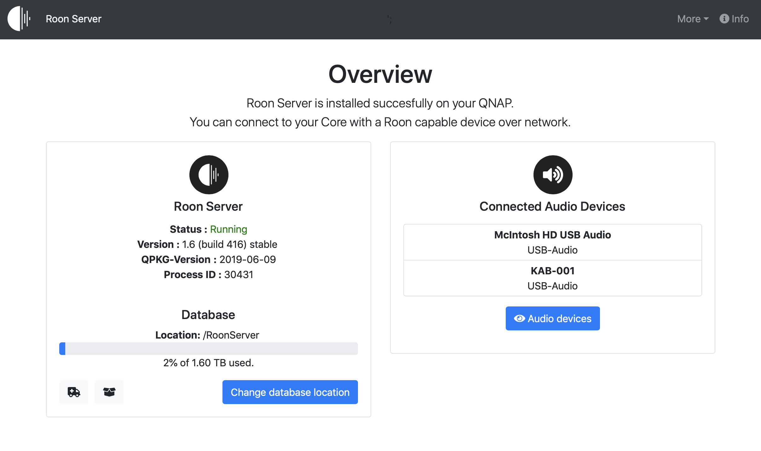Click the /RoonServer location text

click(231, 335)
